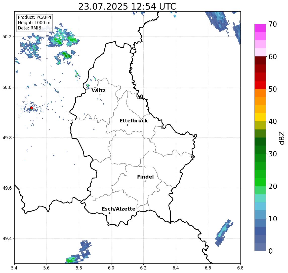
Task: Select the Wiltz station label
Action: tap(99, 90)
